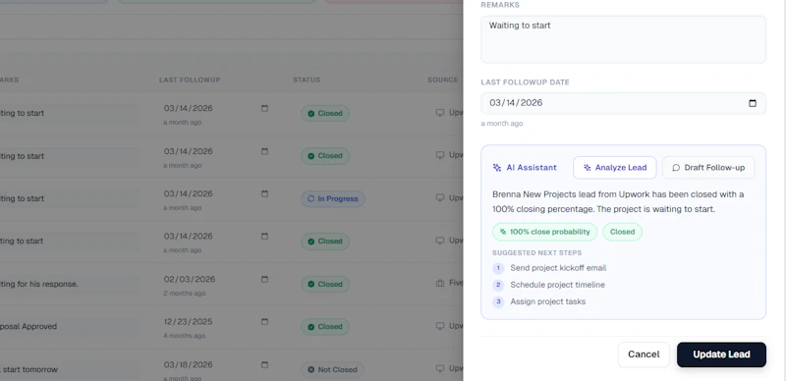Open the In Progress status dropdown
The image size is (786, 381).
[333, 199]
